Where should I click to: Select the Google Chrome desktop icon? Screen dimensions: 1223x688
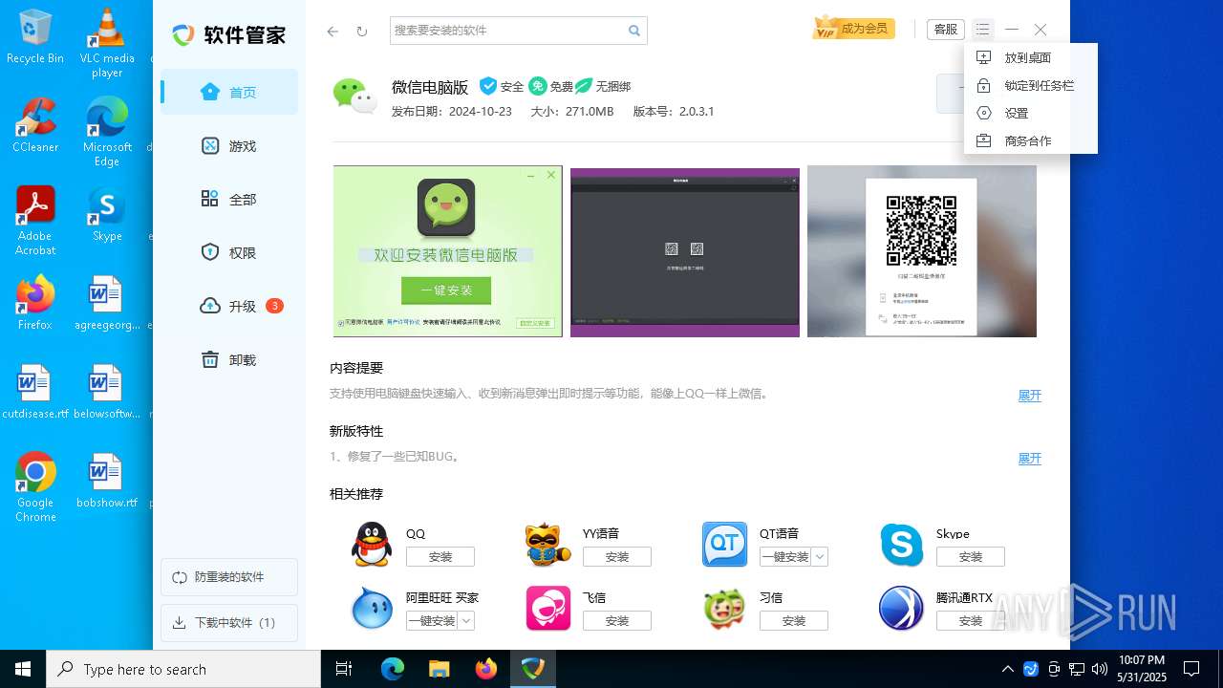35,487
